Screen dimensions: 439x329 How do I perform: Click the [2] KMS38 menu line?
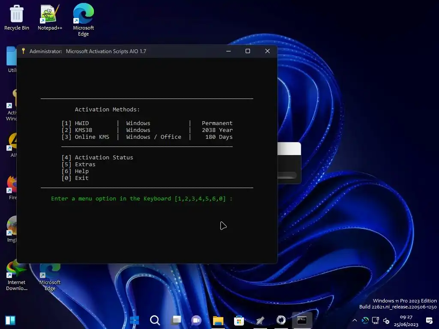[x=147, y=130]
